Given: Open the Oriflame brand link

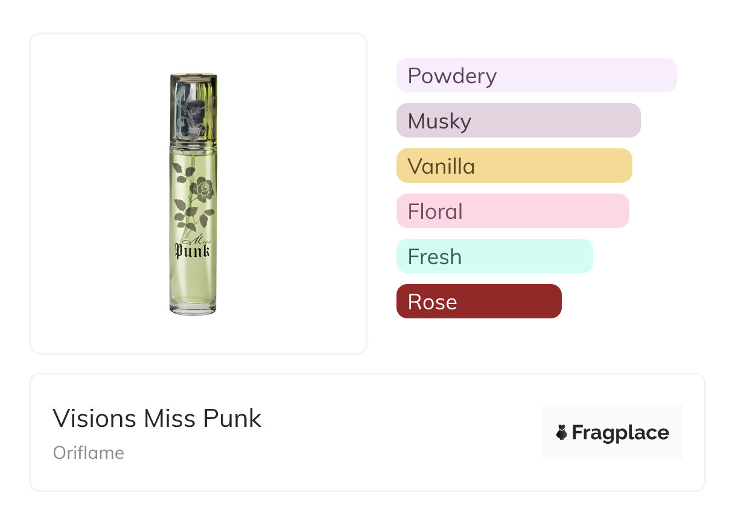Looking at the screenshot, I should [x=89, y=453].
